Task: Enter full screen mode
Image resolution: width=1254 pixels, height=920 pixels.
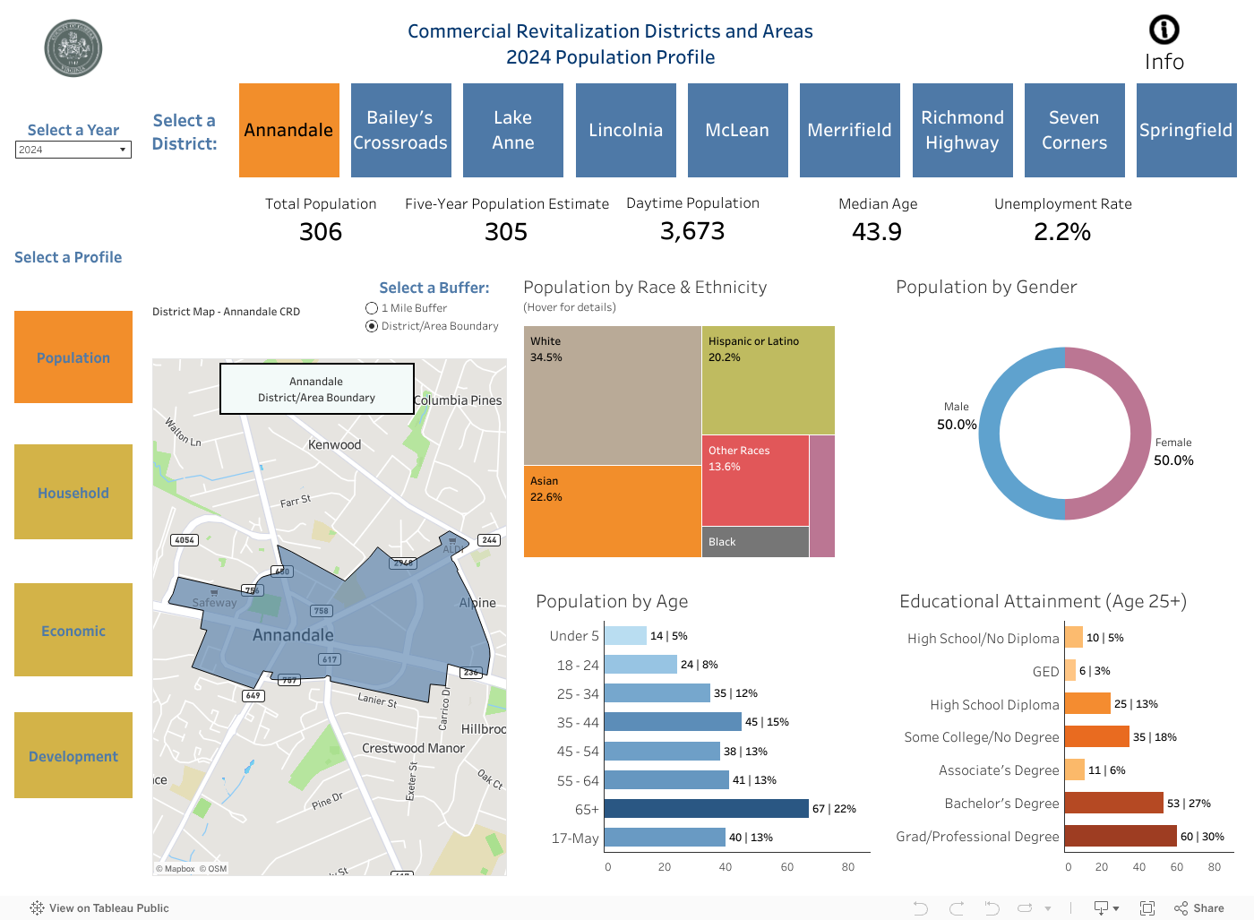Action: (1147, 907)
